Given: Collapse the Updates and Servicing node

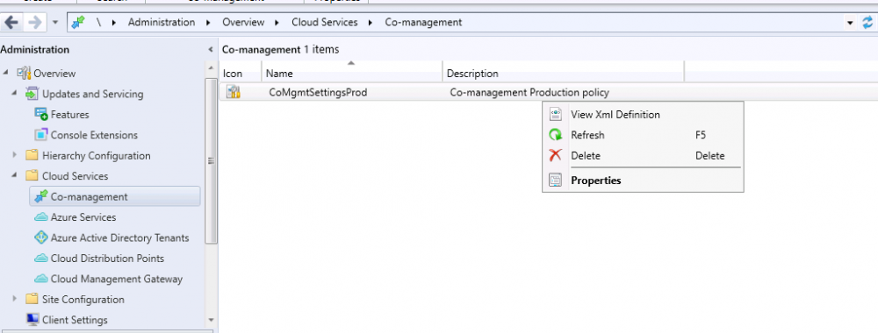Looking at the screenshot, I should tap(15, 94).
